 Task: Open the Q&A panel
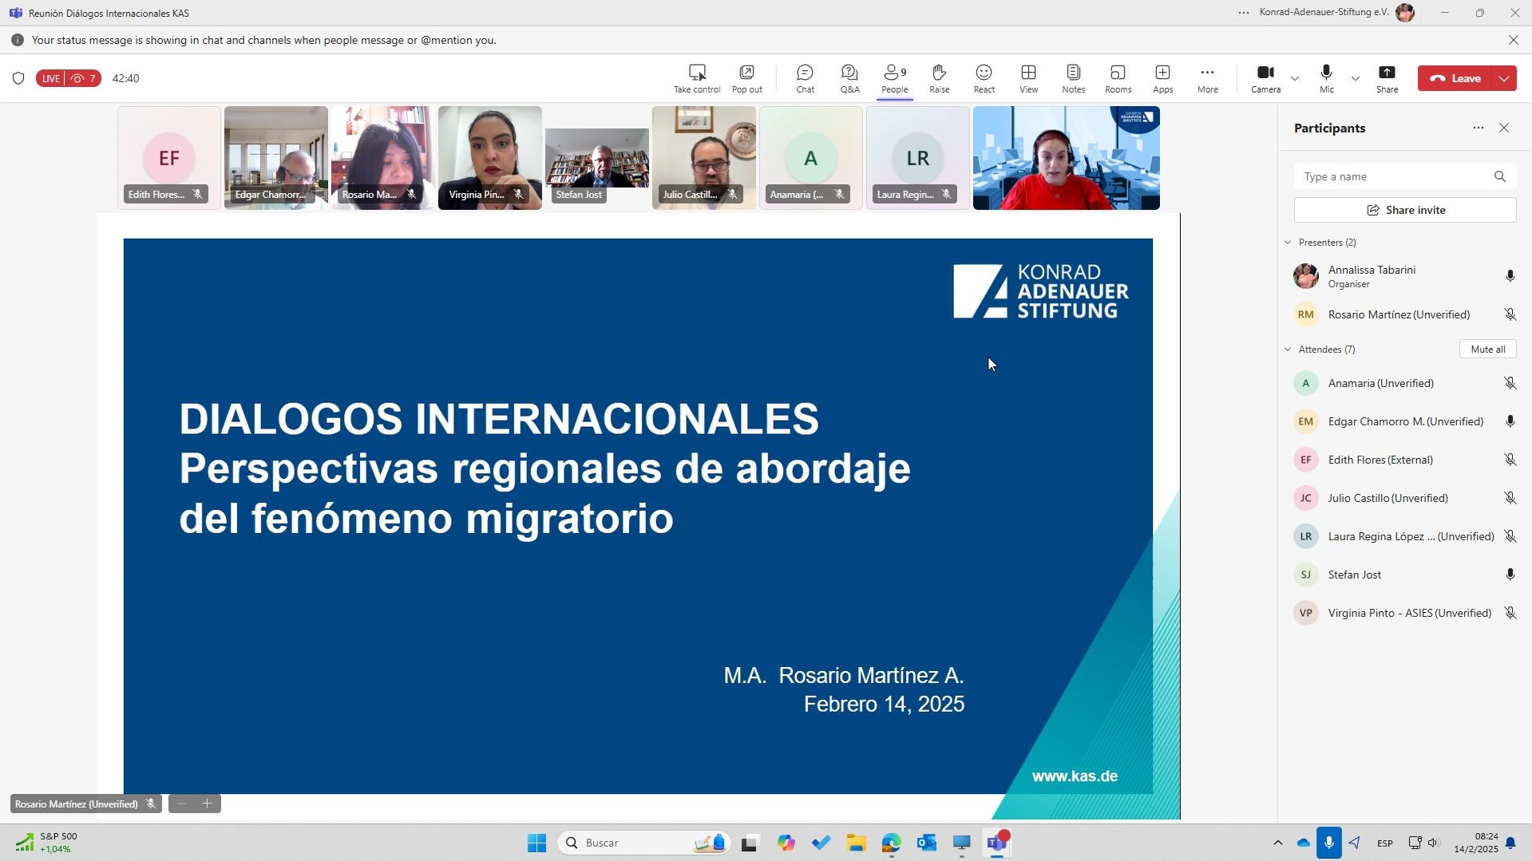click(x=849, y=78)
